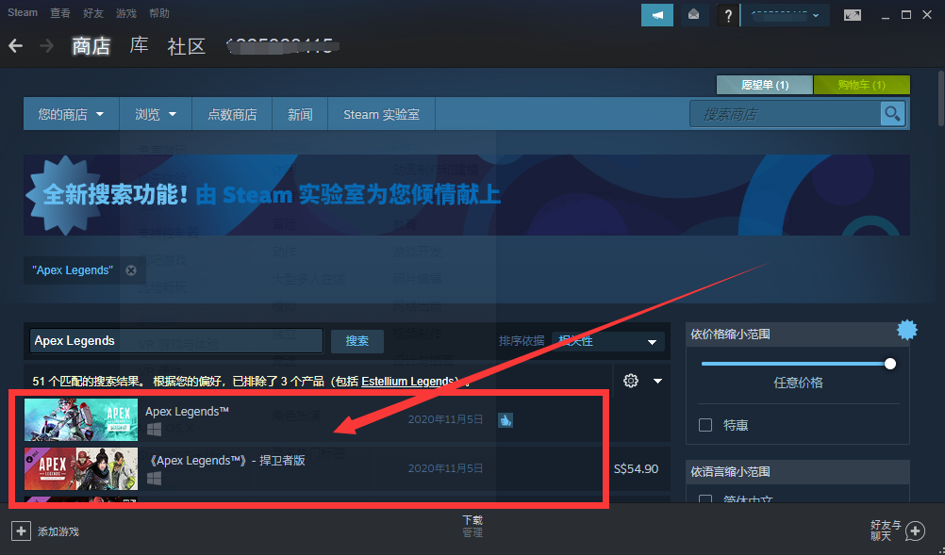This screenshot has height=555, width=945.
Task: Click the price range slider handle
Action: (x=889, y=364)
